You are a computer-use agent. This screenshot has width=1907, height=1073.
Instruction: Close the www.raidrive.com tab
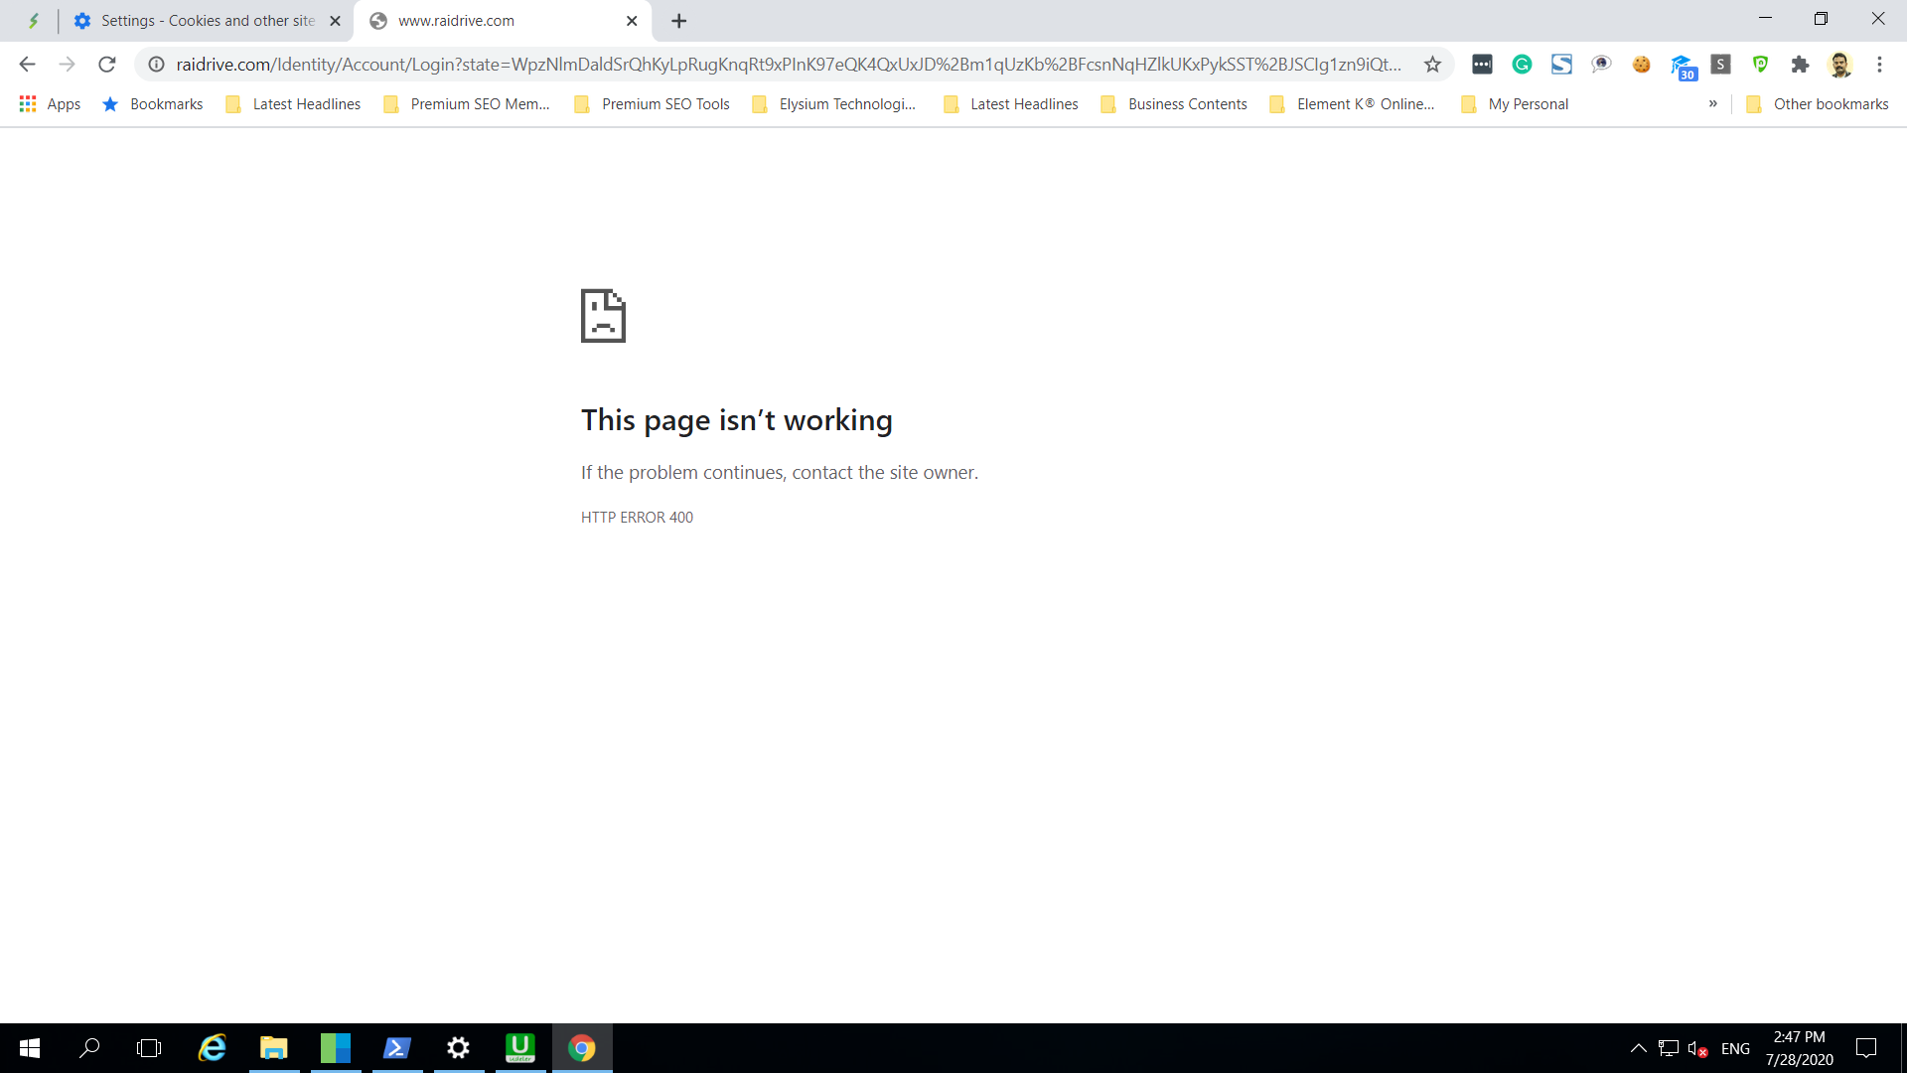click(x=632, y=21)
